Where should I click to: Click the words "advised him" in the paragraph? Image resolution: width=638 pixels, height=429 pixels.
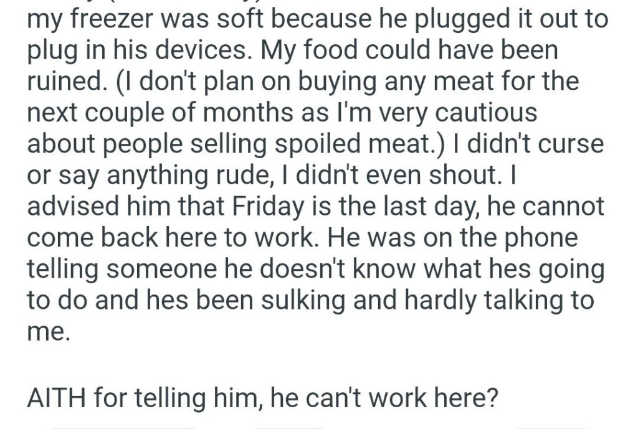[95, 206]
